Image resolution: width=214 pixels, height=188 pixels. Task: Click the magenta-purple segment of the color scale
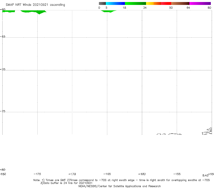200,3
